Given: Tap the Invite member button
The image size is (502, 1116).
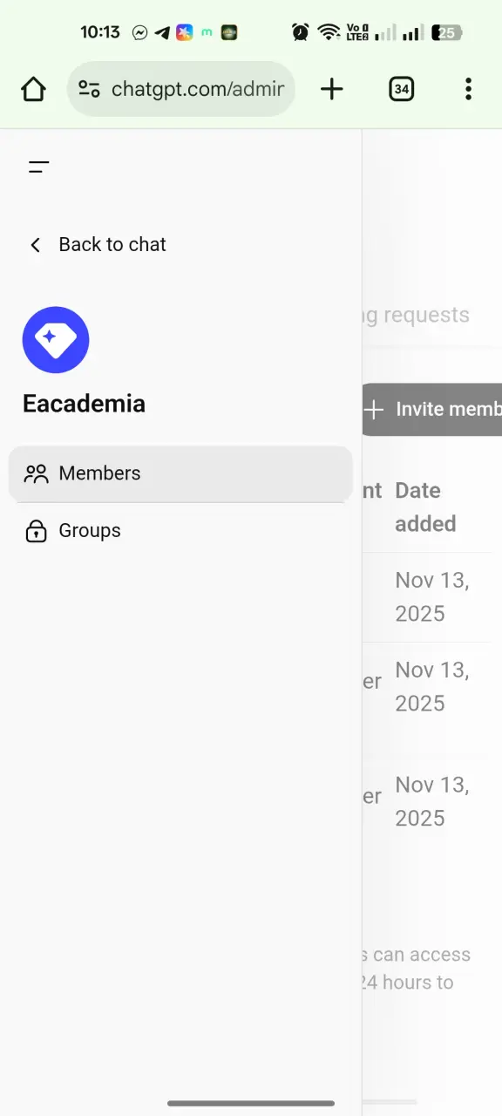Looking at the screenshot, I should pyautogui.click(x=431, y=410).
